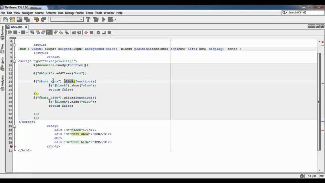325x183 pixels.
Task: Run the project with the play icon
Action: pyautogui.click(x=104, y=19)
